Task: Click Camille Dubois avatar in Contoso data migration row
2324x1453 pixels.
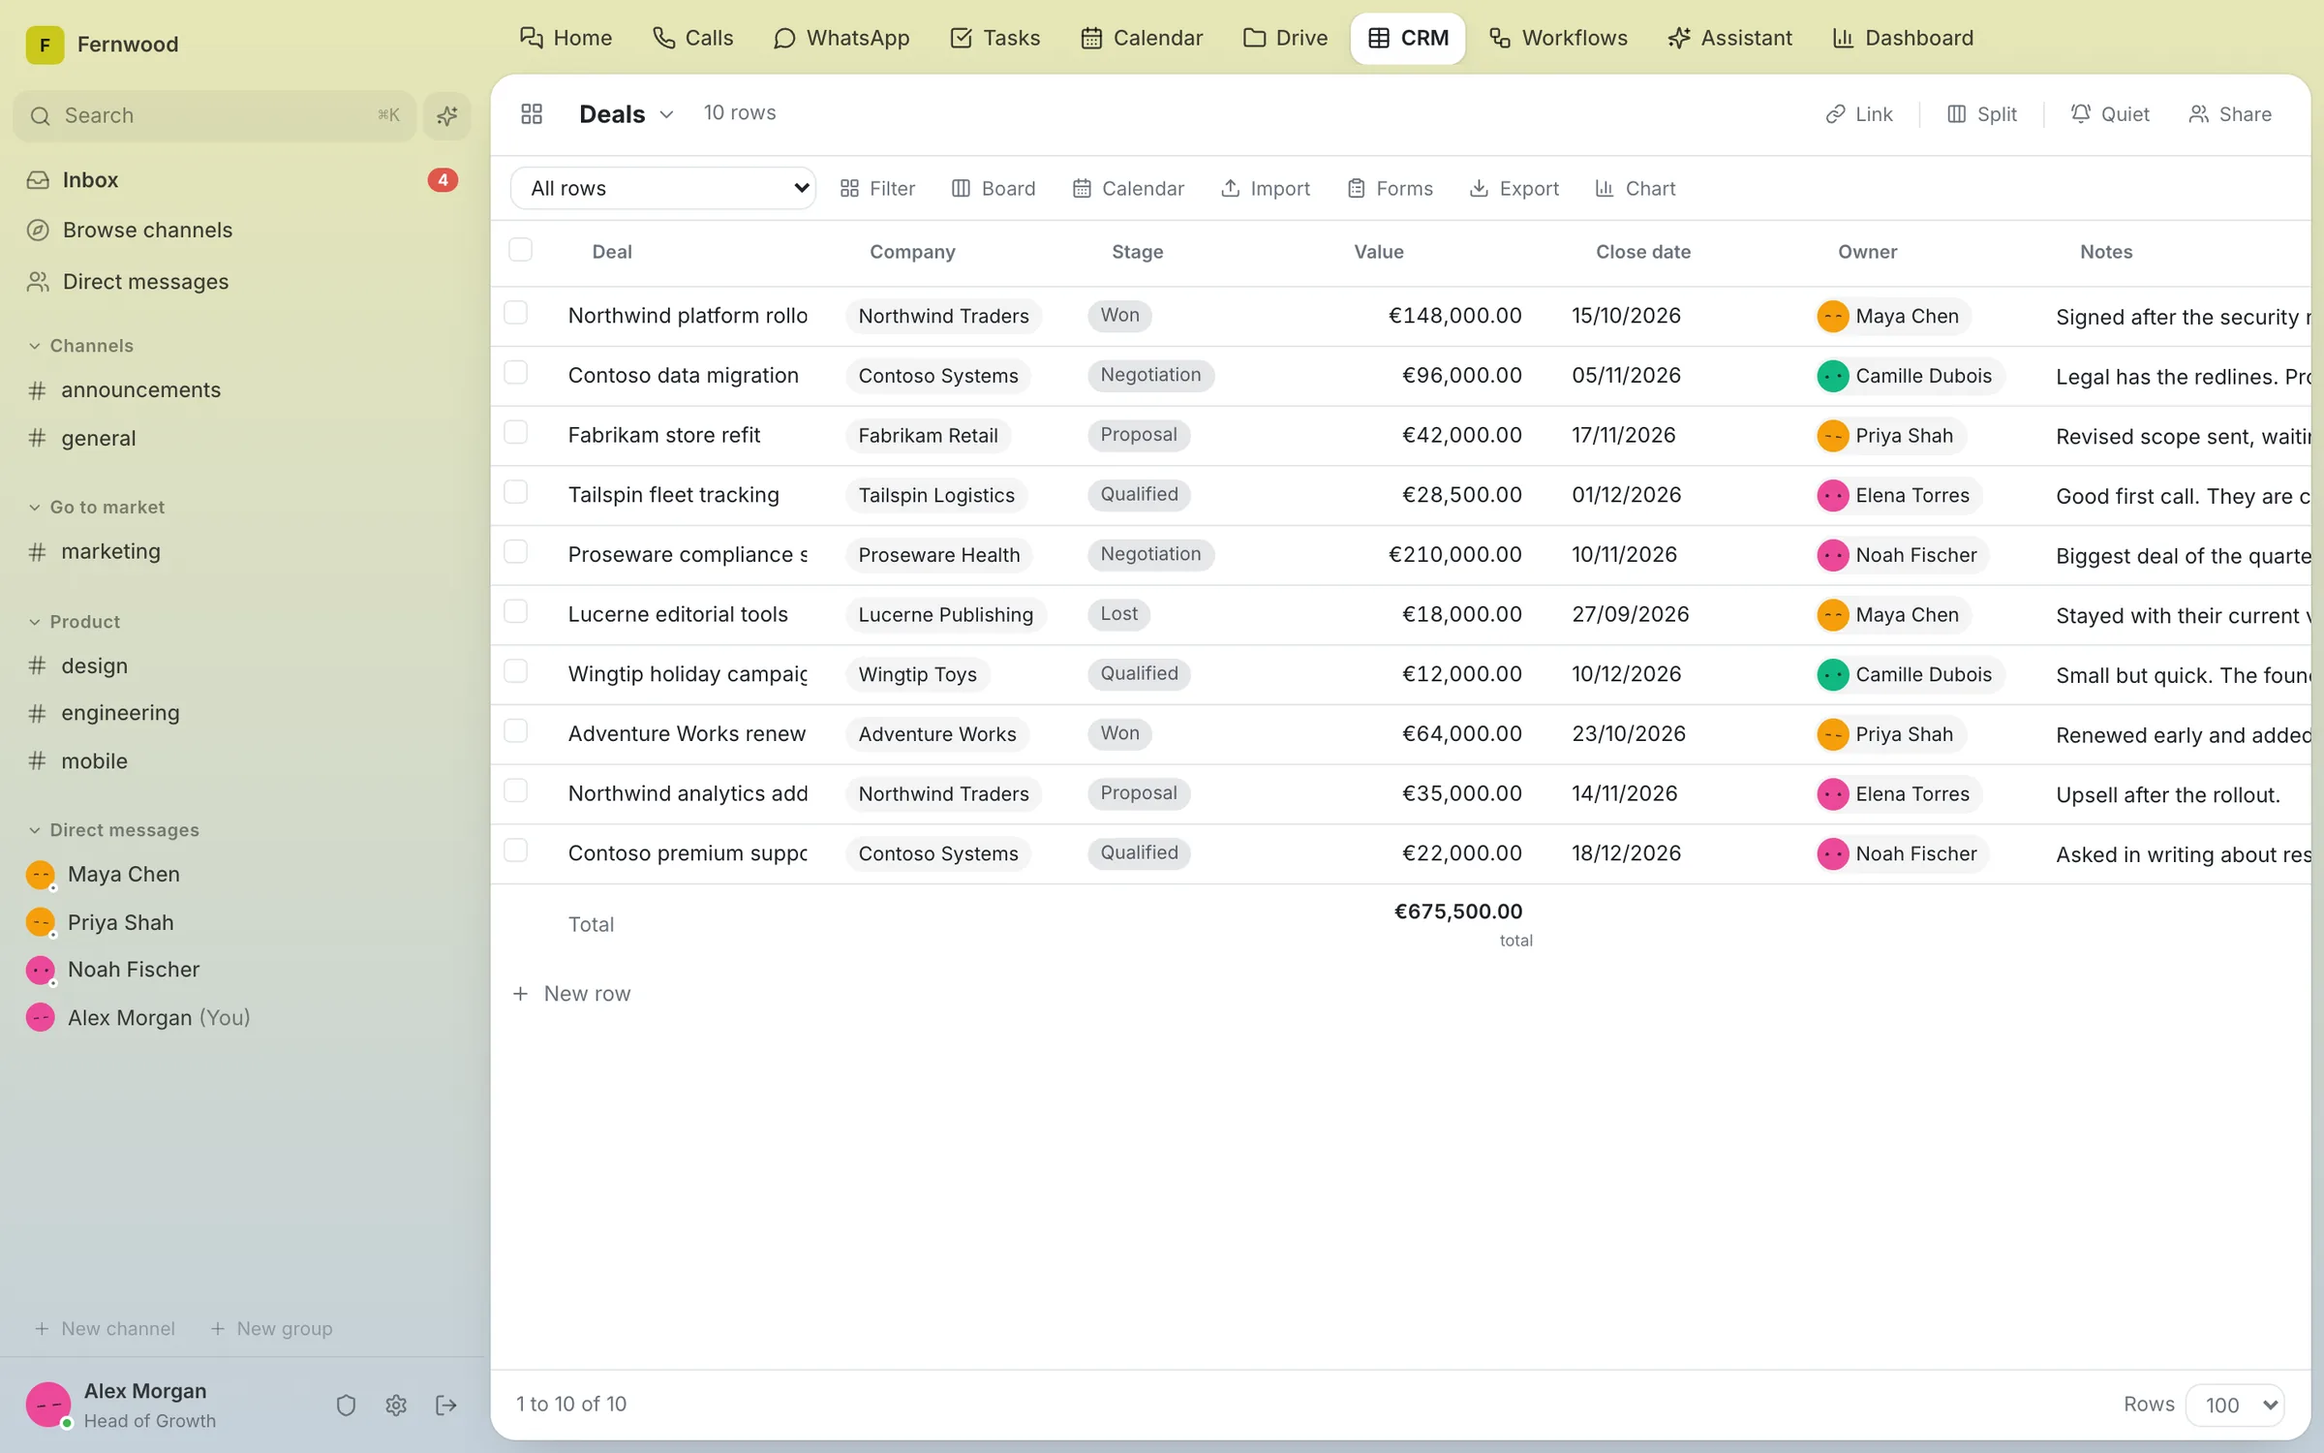Action: click(x=1832, y=376)
